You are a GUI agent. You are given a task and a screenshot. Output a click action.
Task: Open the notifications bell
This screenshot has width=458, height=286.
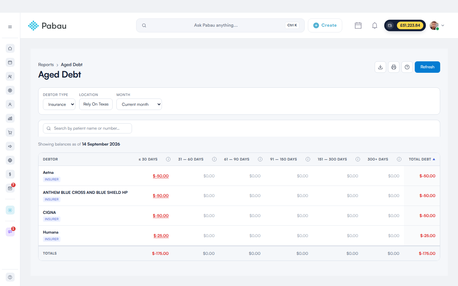pos(375,25)
